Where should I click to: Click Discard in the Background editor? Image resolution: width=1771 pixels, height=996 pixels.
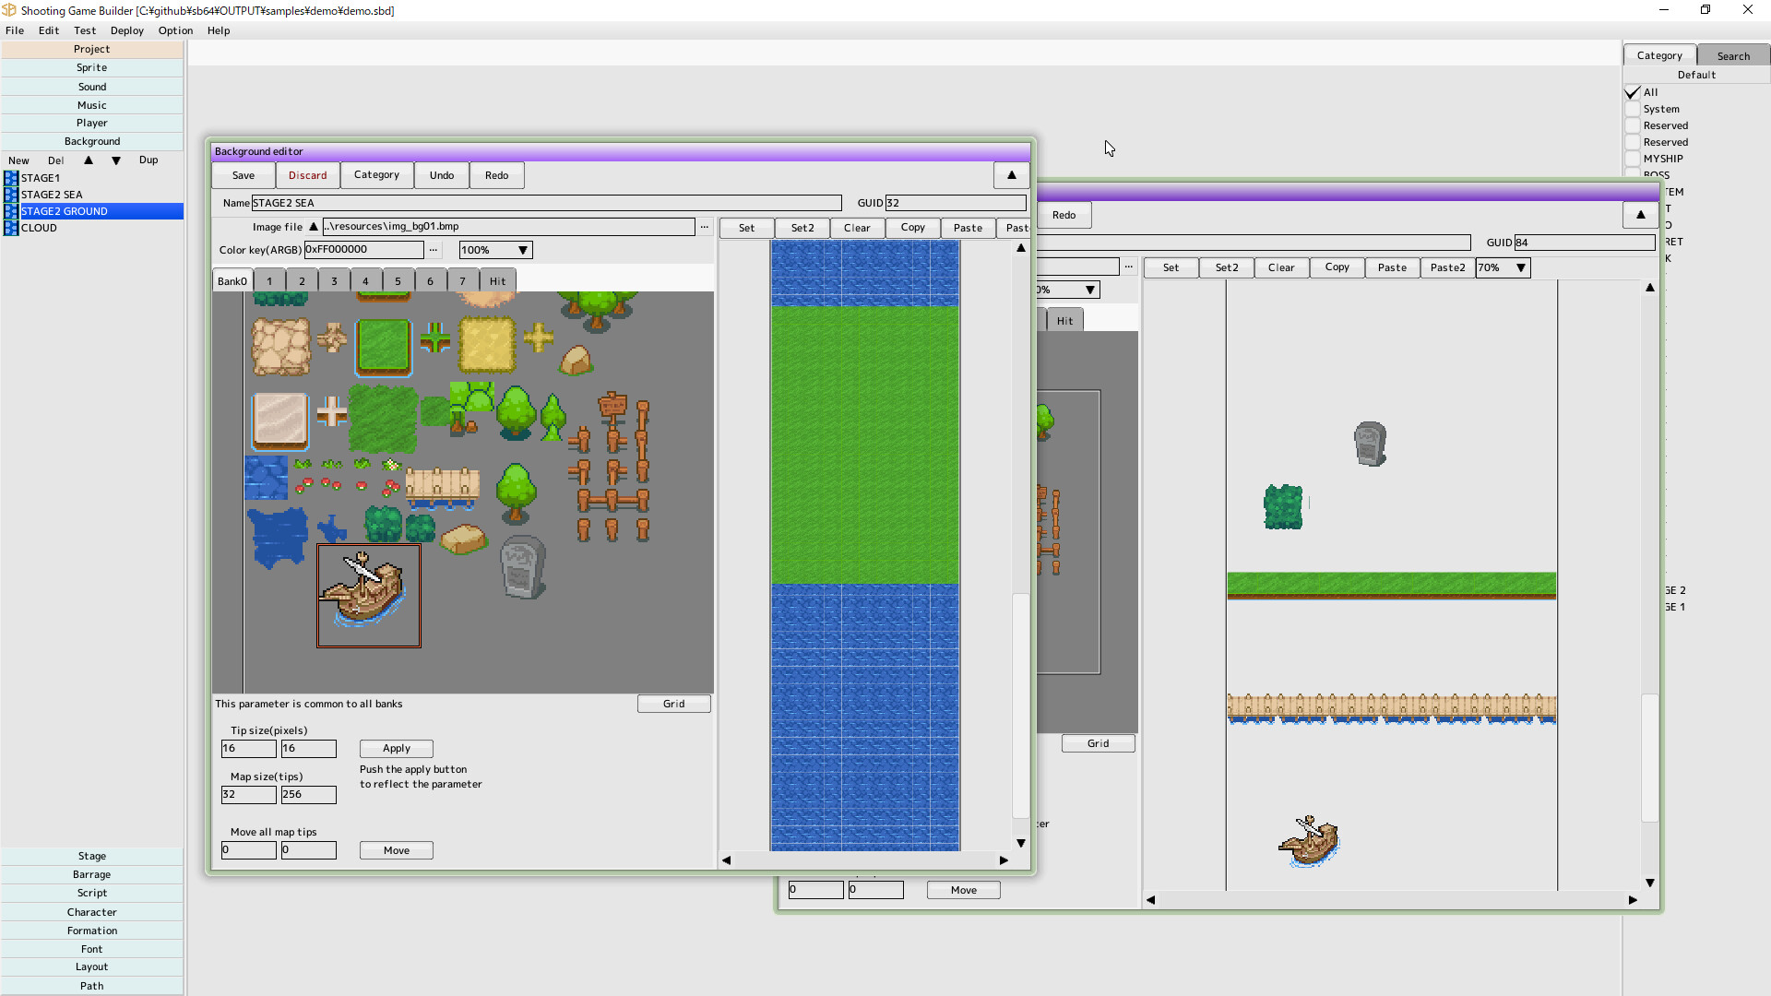(x=307, y=174)
